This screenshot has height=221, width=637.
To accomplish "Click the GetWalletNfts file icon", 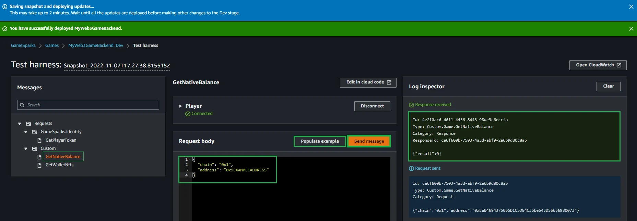I will (x=39, y=165).
